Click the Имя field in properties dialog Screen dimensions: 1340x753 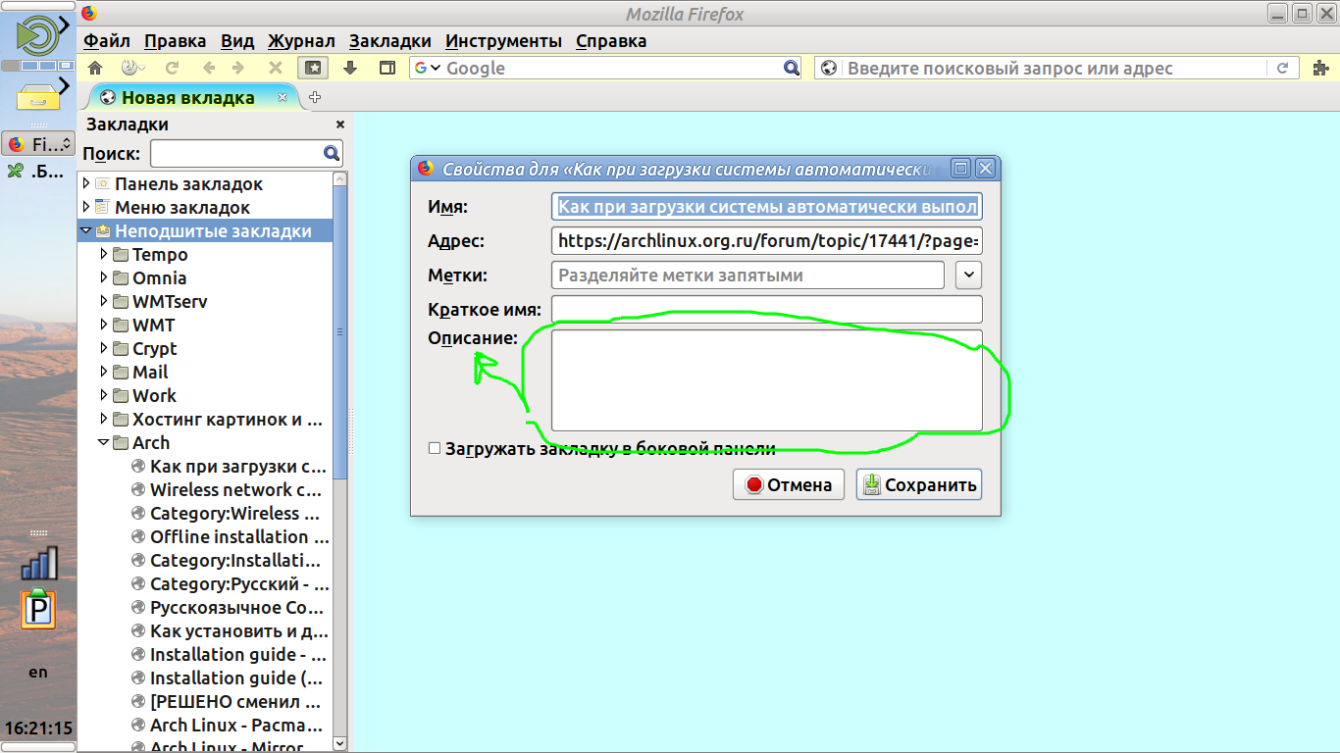(x=767, y=207)
